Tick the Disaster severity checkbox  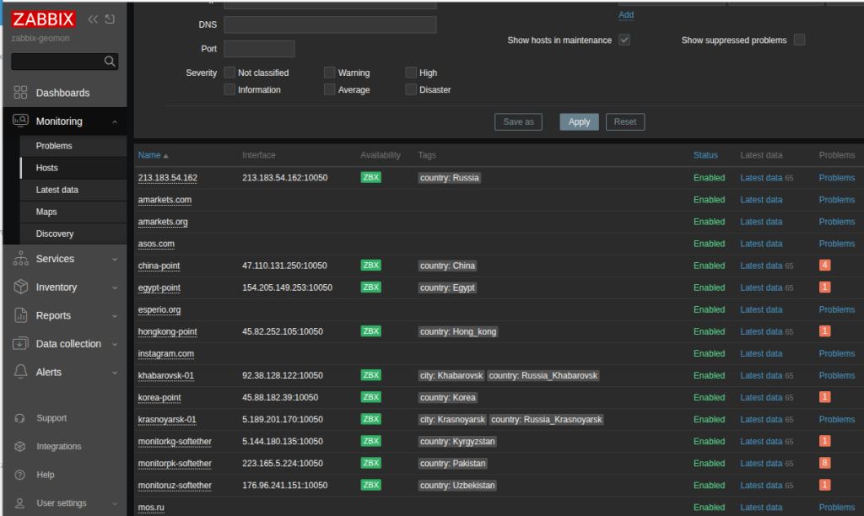tap(411, 89)
